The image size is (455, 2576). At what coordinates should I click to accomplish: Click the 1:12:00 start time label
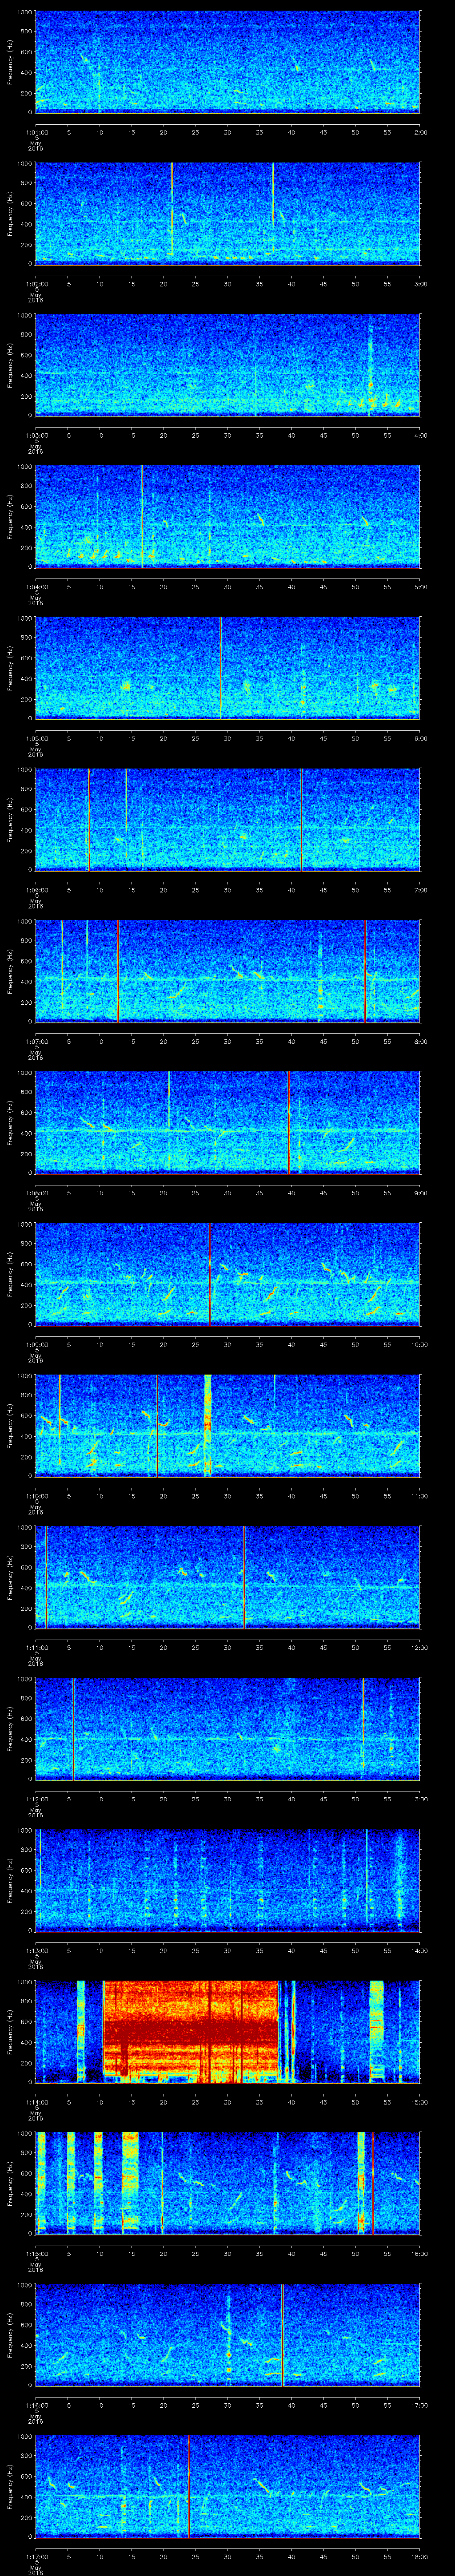pyautogui.click(x=36, y=1799)
